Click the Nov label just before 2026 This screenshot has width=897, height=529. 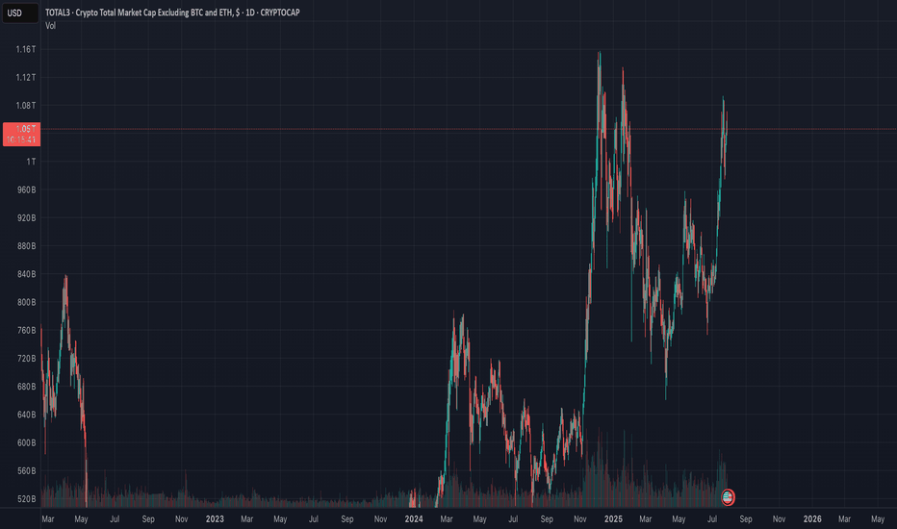click(780, 519)
